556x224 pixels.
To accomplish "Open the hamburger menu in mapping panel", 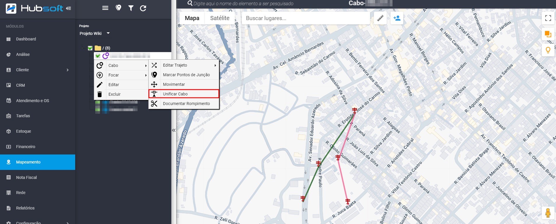I will (x=105, y=8).
